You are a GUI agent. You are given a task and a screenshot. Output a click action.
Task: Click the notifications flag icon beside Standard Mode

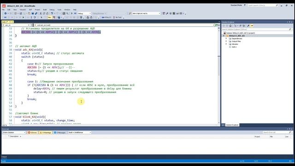(x=245, y=6)
